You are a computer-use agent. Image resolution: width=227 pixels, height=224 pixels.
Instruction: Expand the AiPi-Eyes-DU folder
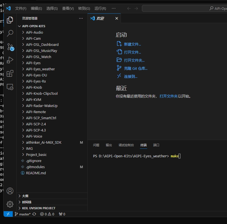pos(52,75)
